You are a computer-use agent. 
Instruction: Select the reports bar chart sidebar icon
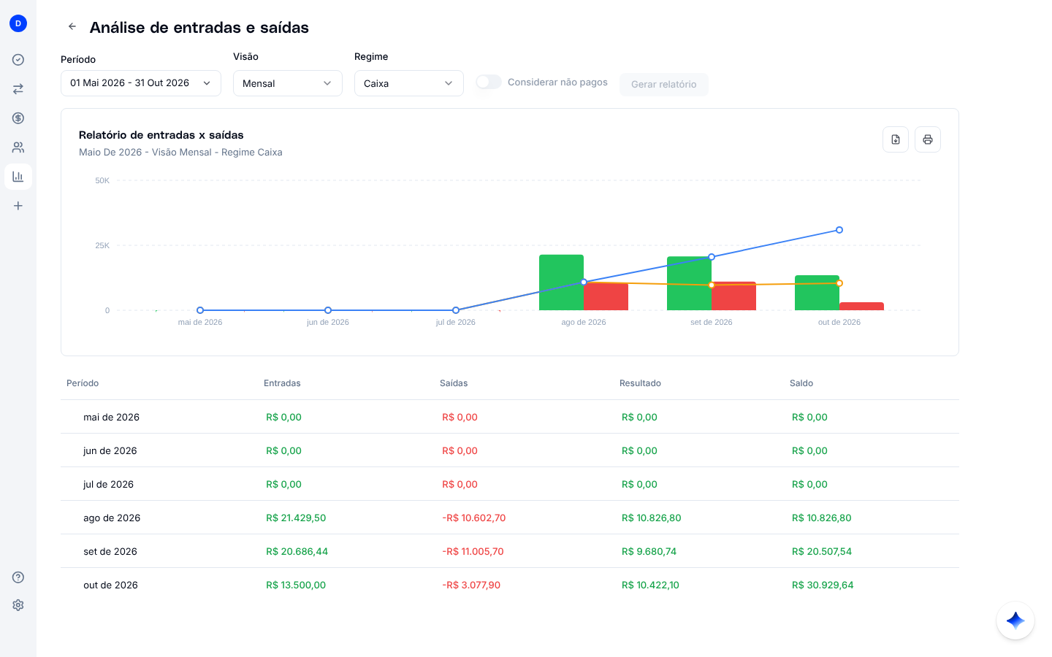18,177
